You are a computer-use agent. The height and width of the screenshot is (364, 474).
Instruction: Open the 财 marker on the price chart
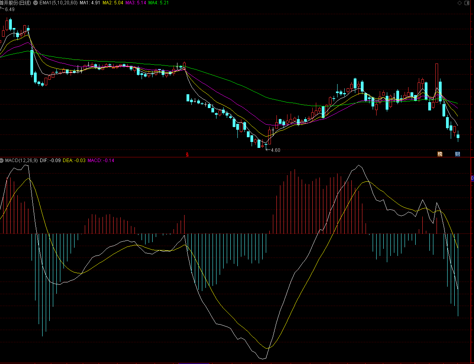point(457,154)
